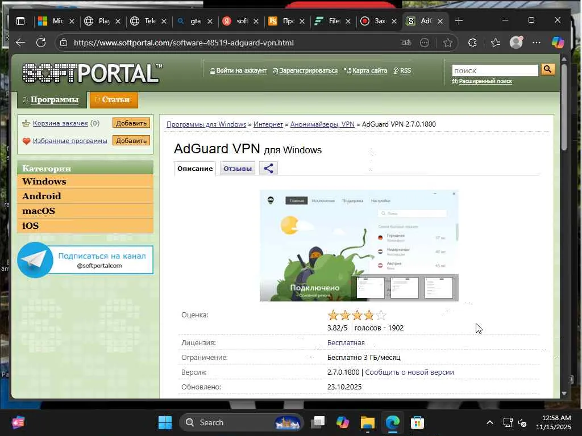
Task: Open Расширенный поиск link
Action: point(485,81)
